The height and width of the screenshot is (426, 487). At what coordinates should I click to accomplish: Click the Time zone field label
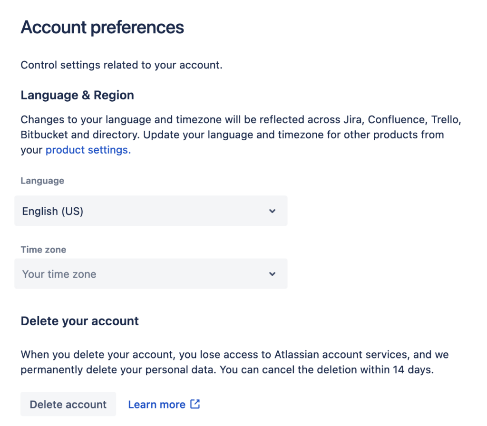pyautogui.click(x=43, y=250)
